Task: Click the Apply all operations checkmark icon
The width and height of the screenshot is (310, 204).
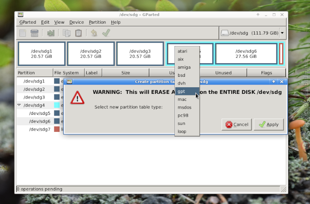Action: pos(106,33)
